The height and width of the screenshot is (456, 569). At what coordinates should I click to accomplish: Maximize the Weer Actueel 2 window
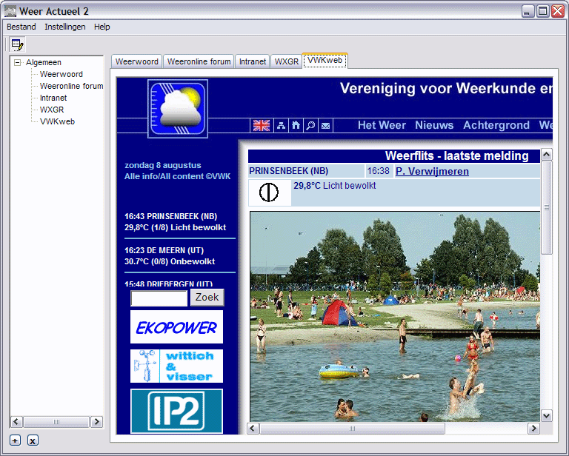point(543,11)
